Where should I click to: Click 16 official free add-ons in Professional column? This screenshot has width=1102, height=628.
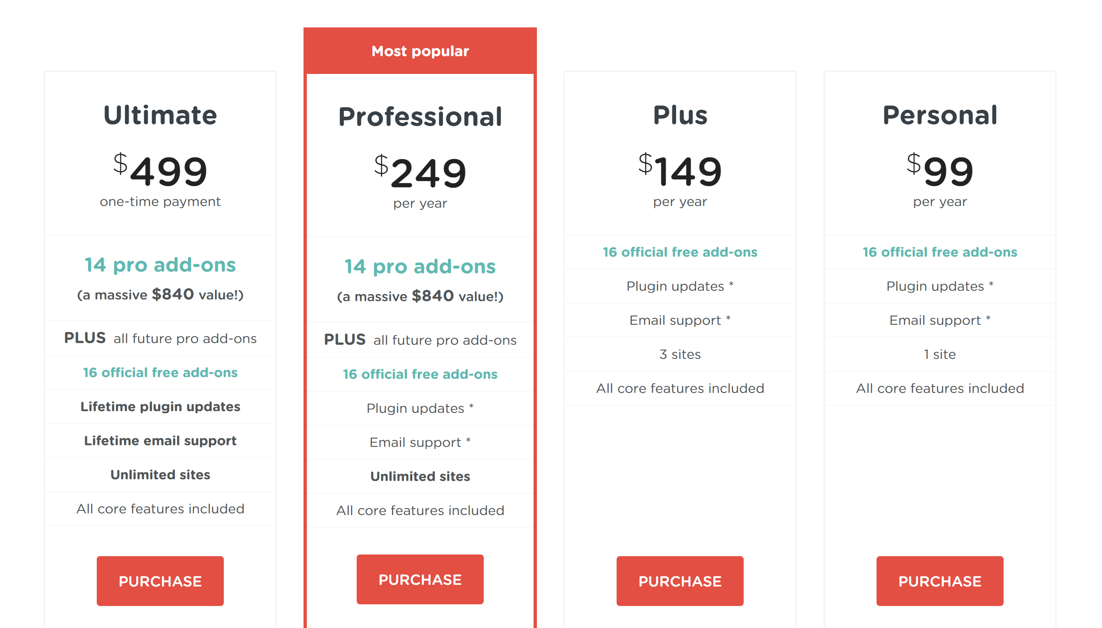[x=420, y=374]
